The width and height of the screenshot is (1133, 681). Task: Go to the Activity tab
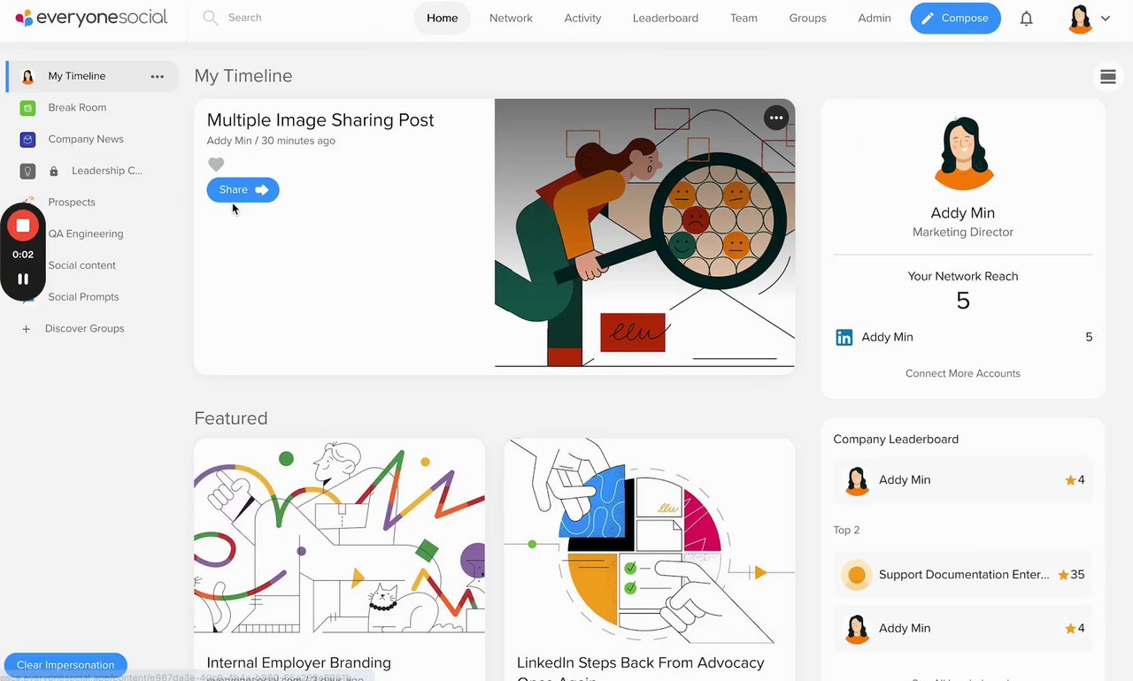[x=582, y=18]
